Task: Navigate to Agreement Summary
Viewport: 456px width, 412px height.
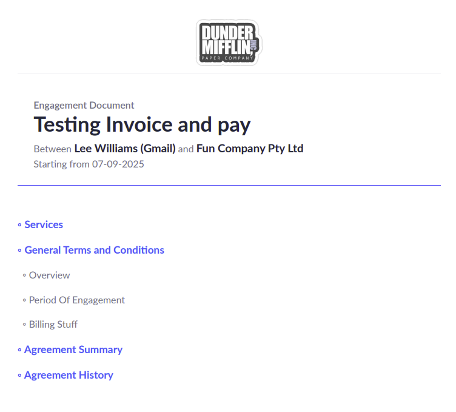Action: tap(73, 350)
